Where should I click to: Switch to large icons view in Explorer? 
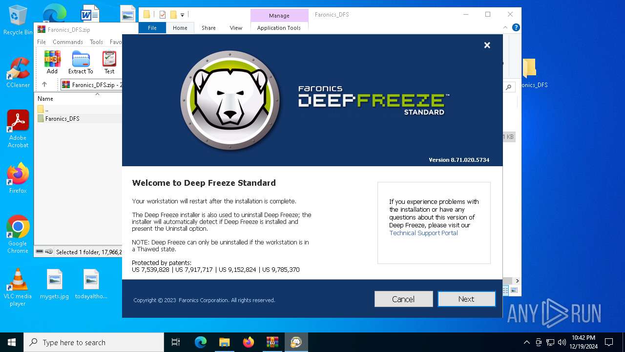click(x=513, y=290)
